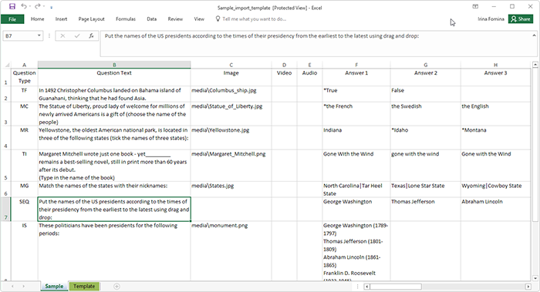Select column A header

point(24,65)
